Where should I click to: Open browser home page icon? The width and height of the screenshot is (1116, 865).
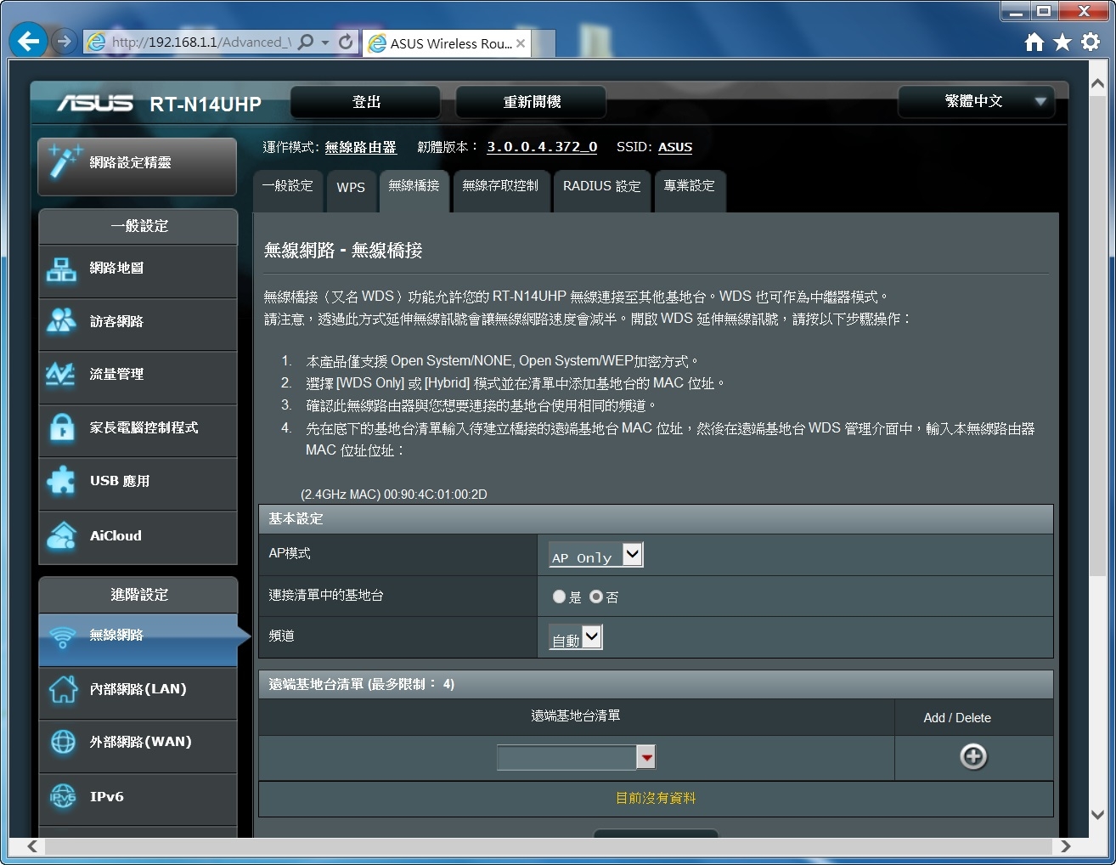(x=1034, y=42)
